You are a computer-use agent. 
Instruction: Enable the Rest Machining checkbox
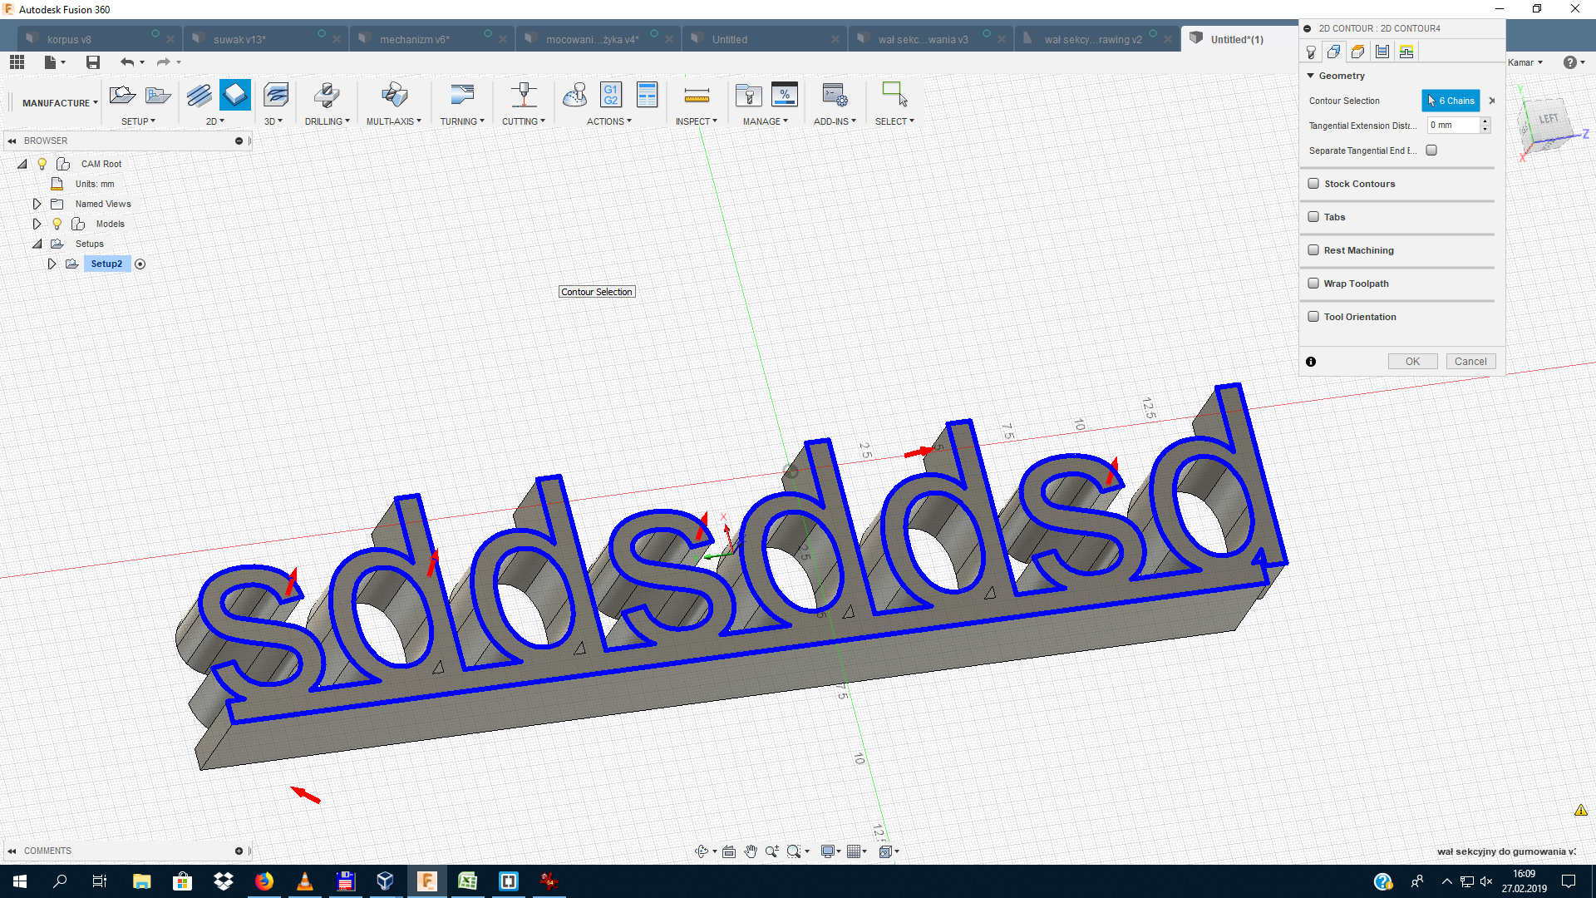click(x=1313, y=250)
